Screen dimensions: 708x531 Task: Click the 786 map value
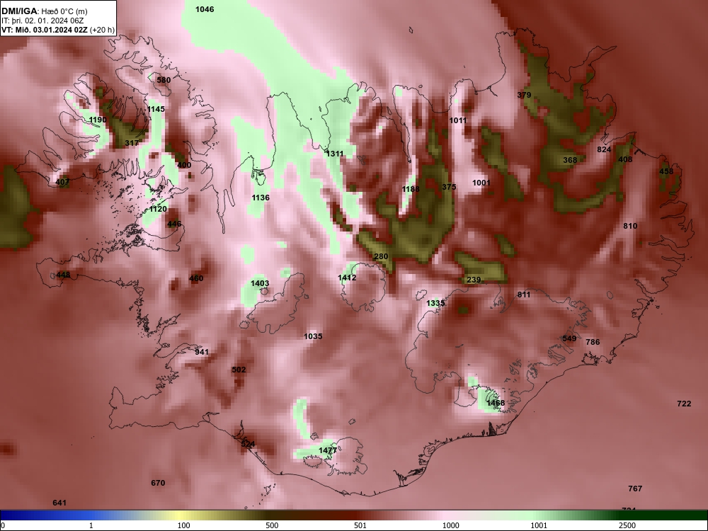click(593, 342)
